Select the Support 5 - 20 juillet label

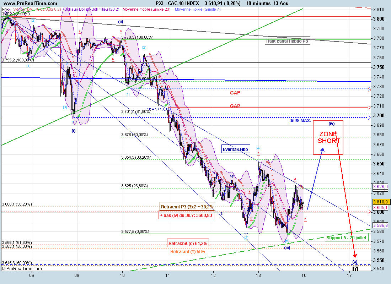(347, 237)
